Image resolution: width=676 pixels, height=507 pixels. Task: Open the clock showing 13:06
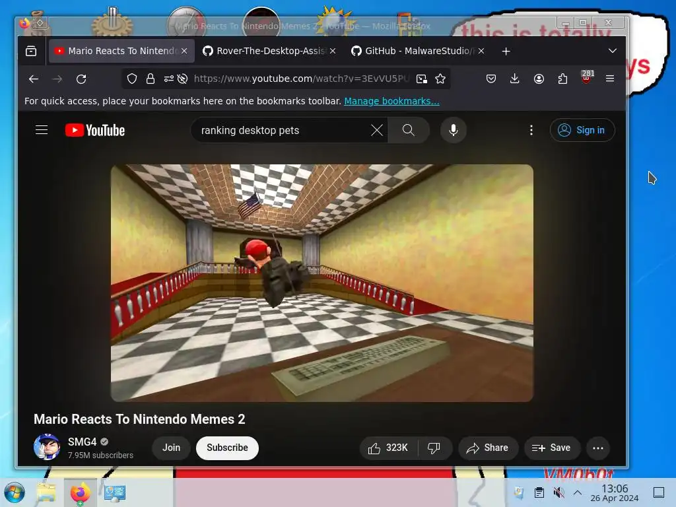pos(615,492)
